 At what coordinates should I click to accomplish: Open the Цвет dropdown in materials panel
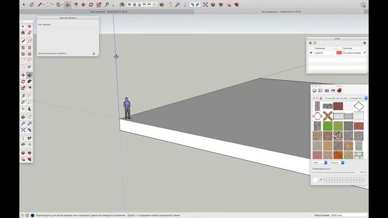[319, 162]
